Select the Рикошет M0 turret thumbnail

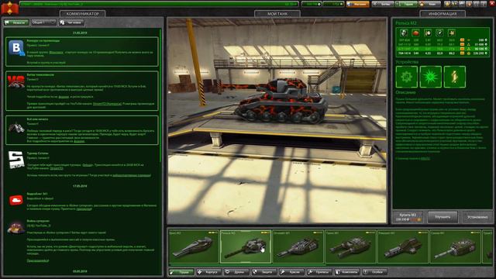point(403,246)
